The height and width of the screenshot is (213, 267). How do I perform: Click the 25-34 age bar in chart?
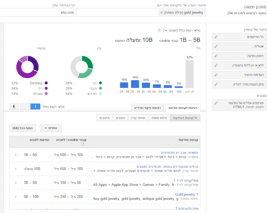click(x=135, y=84)
